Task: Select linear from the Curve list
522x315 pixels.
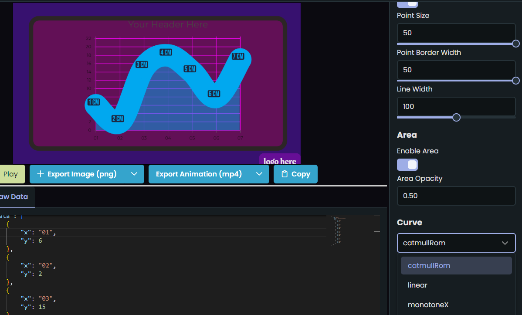Action: click(417, 285)
